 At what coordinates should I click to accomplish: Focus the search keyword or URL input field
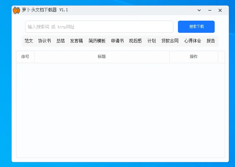[x=99, y=27]
